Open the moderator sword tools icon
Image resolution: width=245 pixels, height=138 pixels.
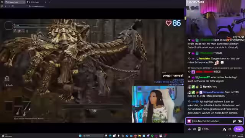pyautogui.click(x=224, y=129)
